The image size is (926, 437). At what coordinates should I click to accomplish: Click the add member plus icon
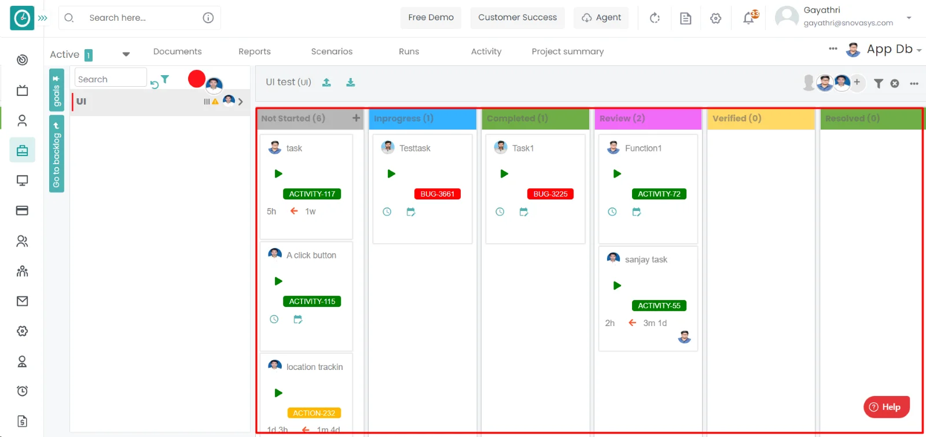tap(857, 83)
